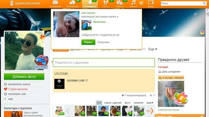Image resolution: width=209 pixels, height=117 pixels.
Task: Click the да, я скучаю status bubble
Action: [x=171, y=78]
